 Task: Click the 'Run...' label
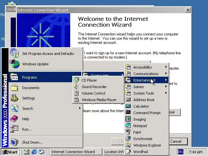(x=27, y=129)
